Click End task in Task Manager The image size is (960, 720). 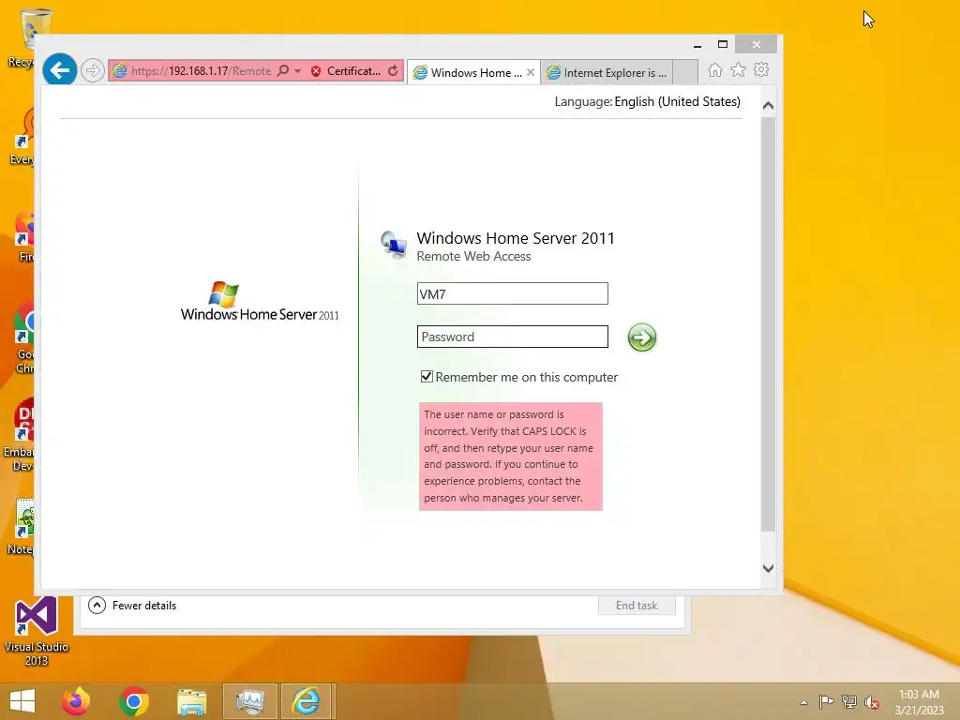[637, 606]
